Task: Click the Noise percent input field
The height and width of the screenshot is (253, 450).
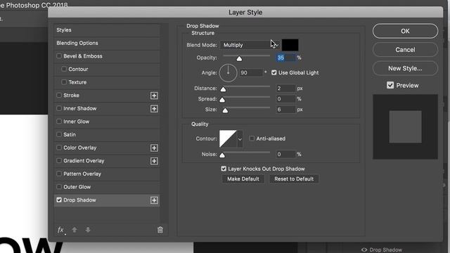Action: [285, 155]
